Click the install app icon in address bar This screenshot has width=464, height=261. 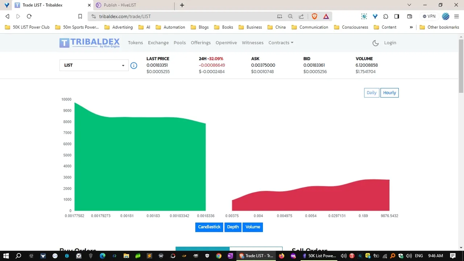(x=279, y=16)
